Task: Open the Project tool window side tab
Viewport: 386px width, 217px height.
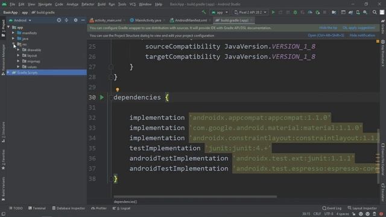Action: point(3,28)
